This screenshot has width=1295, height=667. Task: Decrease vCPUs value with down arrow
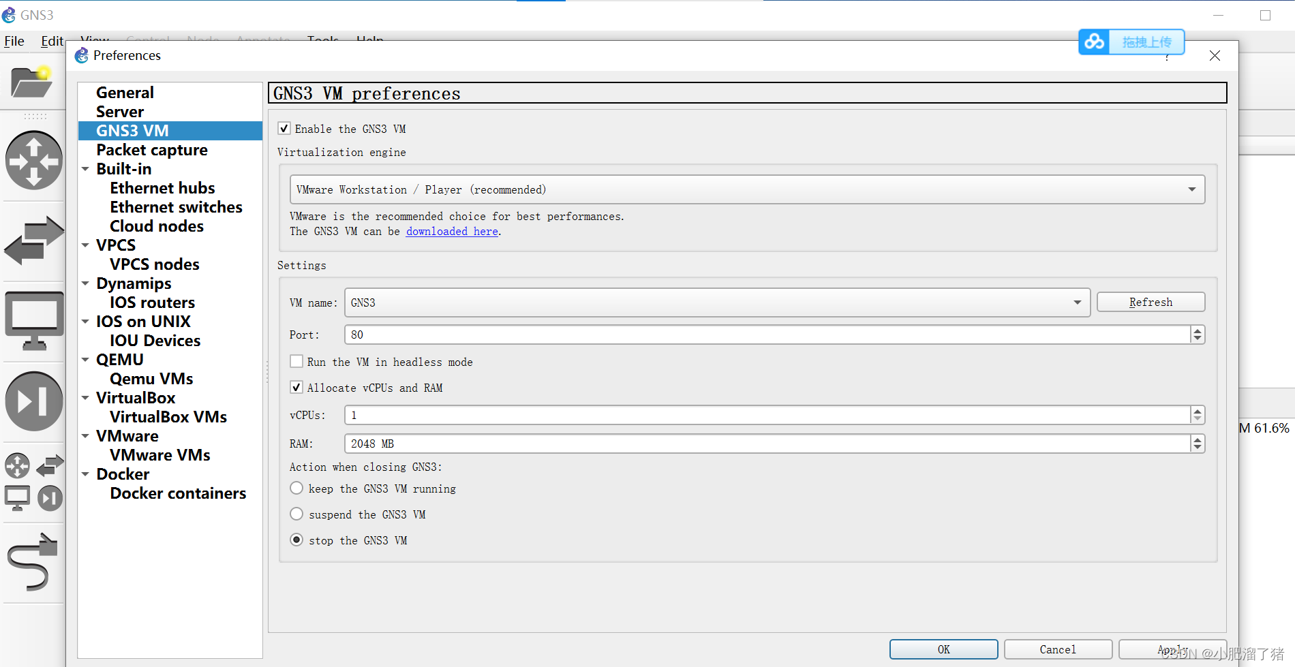(x=1198, y=420)
